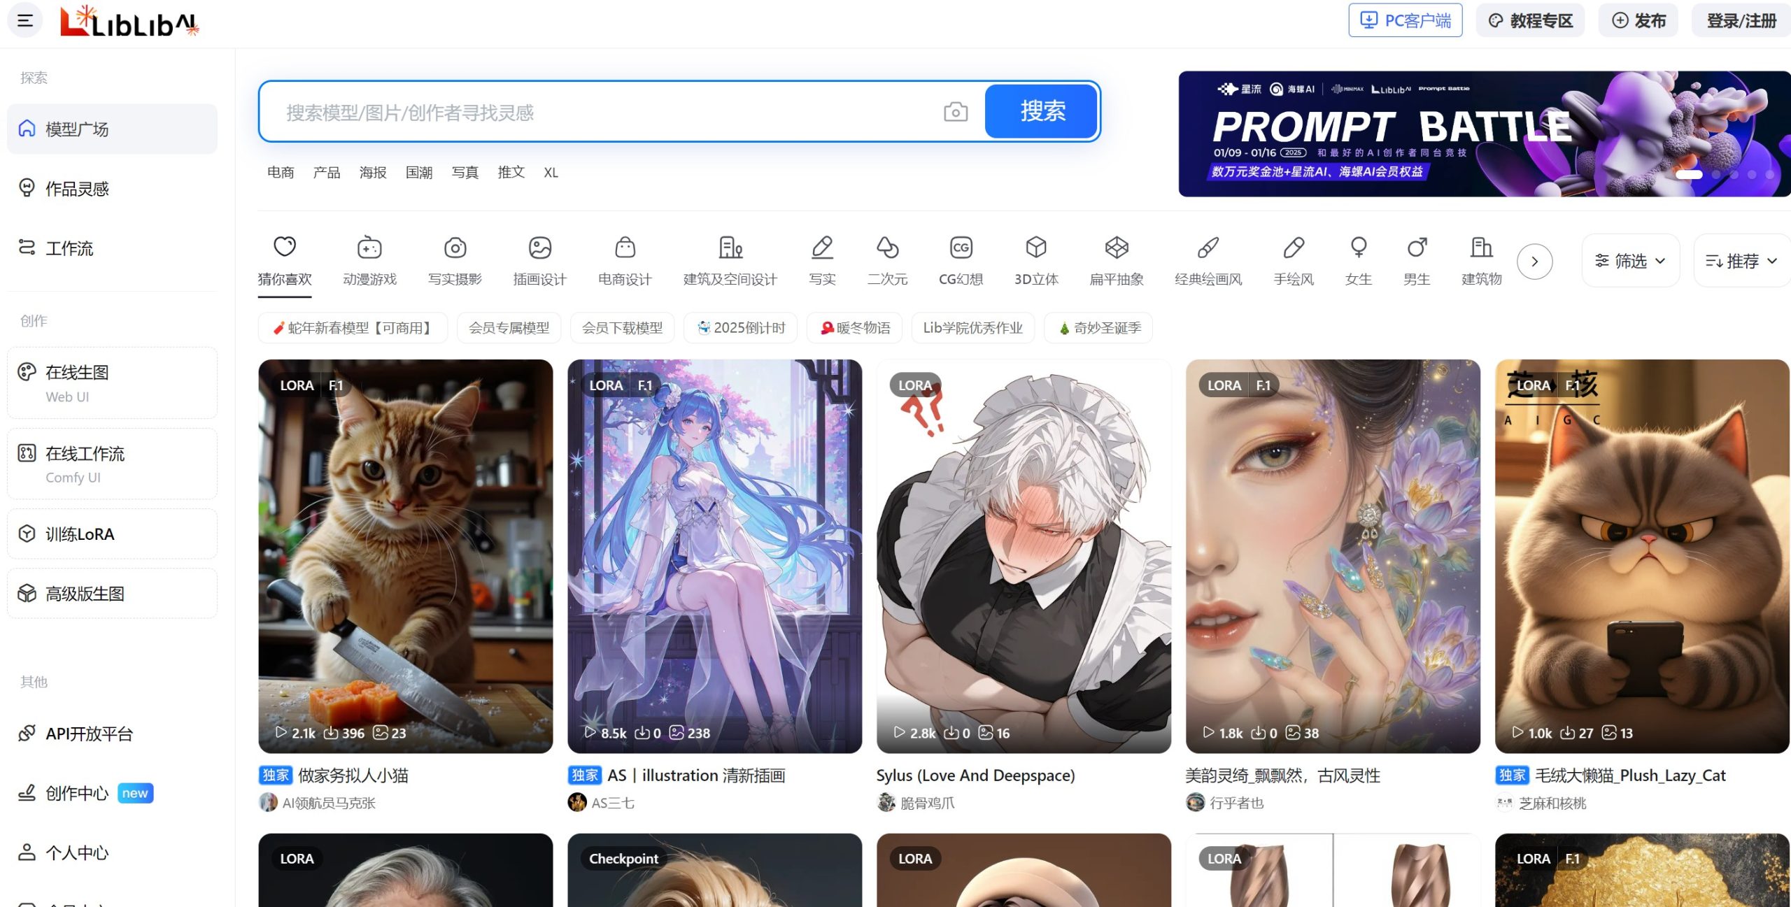Open the 动漫游戏 category icon

369,248
